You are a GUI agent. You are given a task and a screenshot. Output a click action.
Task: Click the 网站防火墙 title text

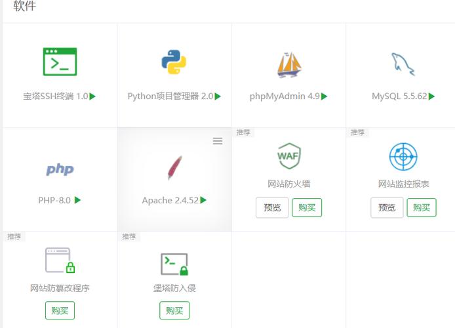[x=288, y=184]
